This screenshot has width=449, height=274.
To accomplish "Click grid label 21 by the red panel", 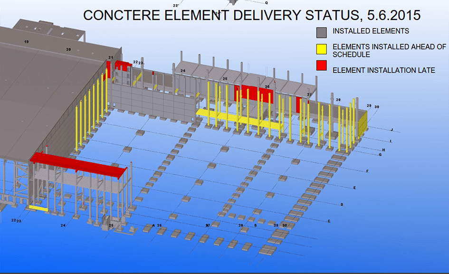I will (111, 57).
